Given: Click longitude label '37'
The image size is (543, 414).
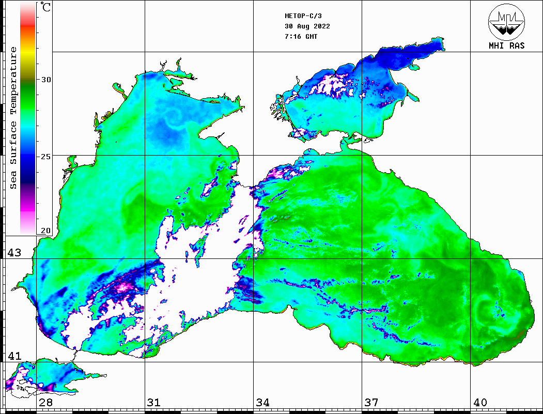Looking at the screenshot, I should click(x=371, y=403).
